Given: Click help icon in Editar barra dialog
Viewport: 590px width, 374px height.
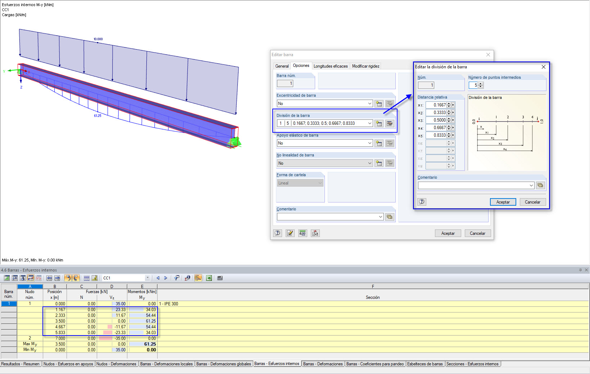Looking at the screenshot, I should pos(277,233).
